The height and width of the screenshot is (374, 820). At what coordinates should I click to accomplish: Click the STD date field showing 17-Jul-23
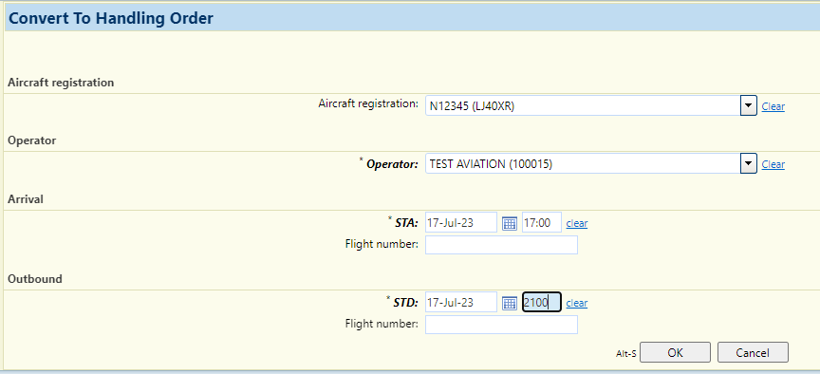[x=460, y=302]
